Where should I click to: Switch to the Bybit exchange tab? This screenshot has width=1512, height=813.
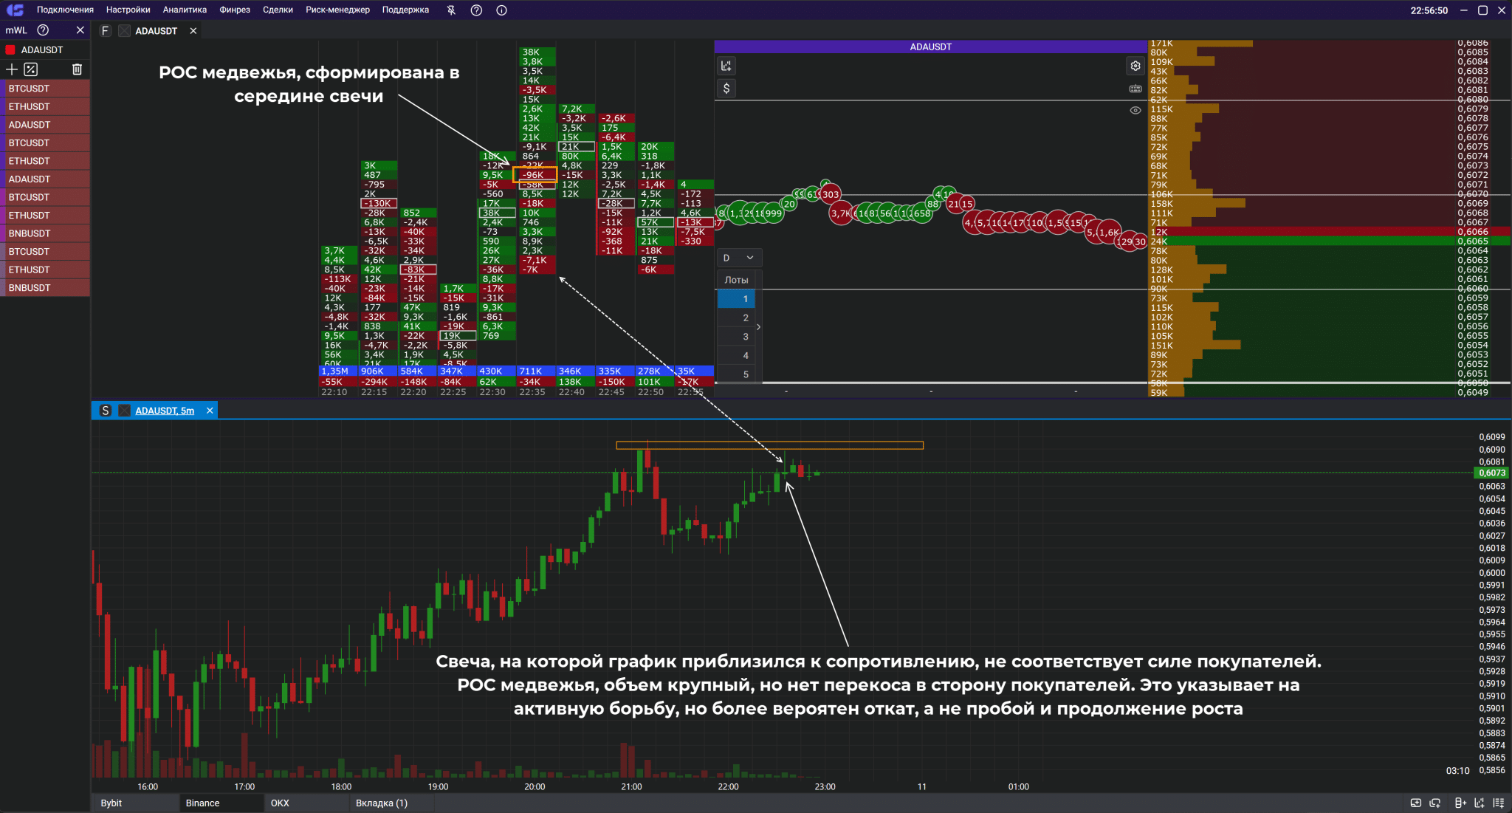(111, 803)
